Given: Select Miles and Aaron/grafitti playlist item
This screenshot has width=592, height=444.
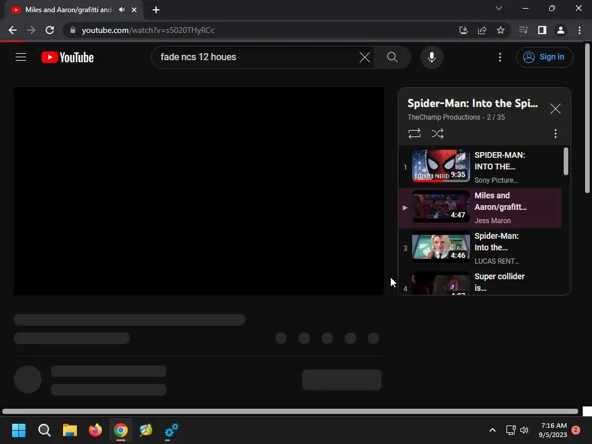Looking at the screenshot, I should [x=480, y=208].
